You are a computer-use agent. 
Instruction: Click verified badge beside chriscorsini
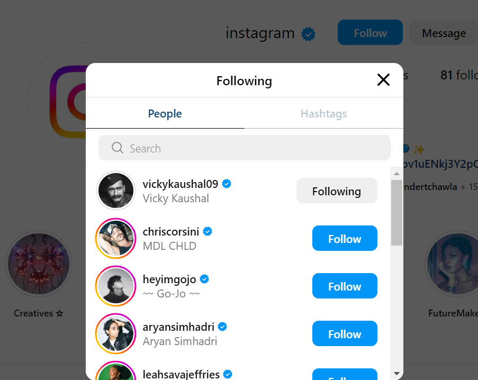[x=208, y=231]
